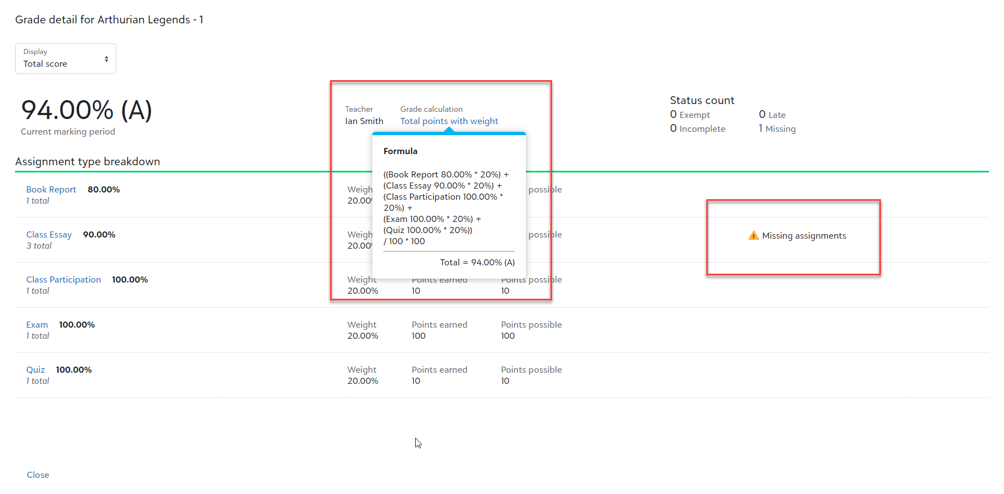Click the Quiz weight 20.00% value

[x=363, y=381]
